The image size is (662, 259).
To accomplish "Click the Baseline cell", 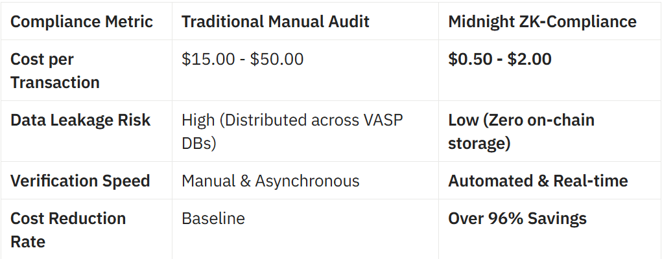I will [x=213, y=218].
